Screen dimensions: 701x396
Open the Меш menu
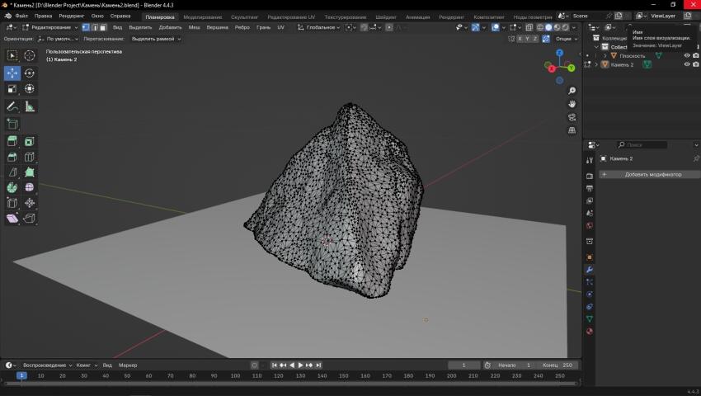point(194,27)
